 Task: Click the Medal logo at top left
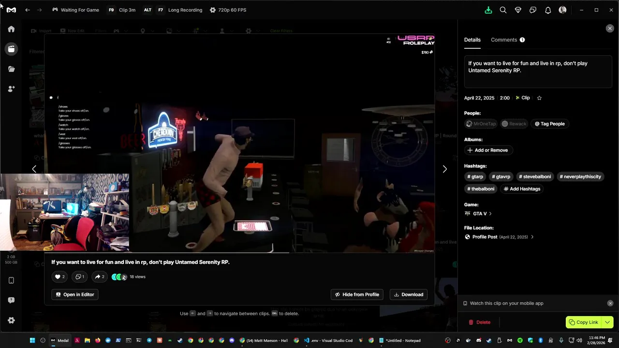tap(11, 10)
